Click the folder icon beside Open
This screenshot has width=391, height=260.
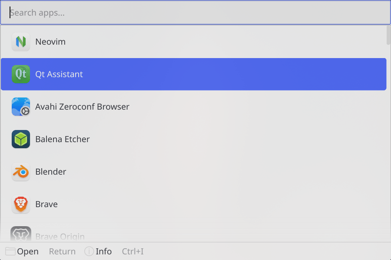pyautogui.click(x=10, y=251)
